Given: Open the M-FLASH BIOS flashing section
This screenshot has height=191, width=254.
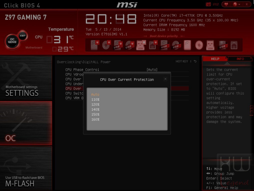Looking at the screenshot, I should pyautogui.click(x=26, y=168).
